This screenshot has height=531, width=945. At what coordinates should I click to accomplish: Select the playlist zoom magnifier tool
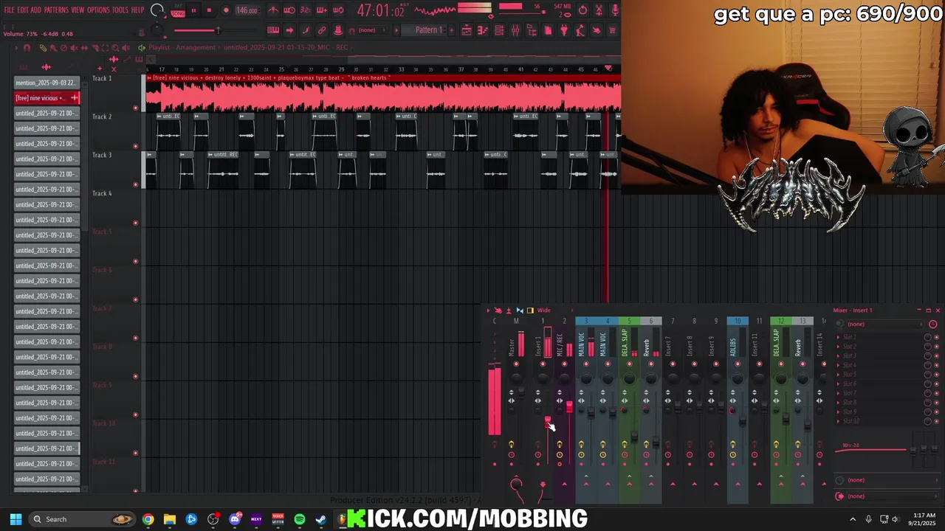(x=115, y=48)
